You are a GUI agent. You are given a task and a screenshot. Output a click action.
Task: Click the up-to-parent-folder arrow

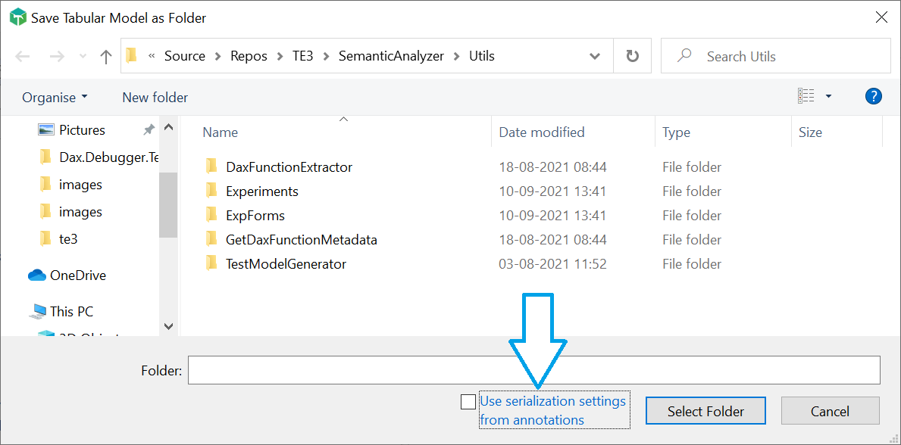(105, 55)
